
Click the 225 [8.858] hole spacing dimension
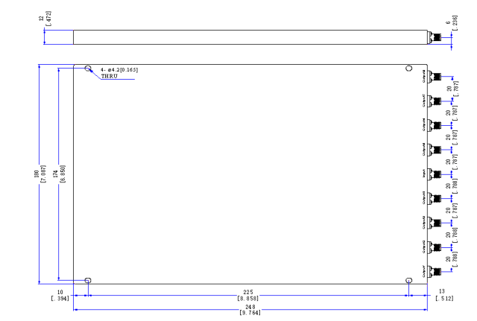[x=248, y=295]
